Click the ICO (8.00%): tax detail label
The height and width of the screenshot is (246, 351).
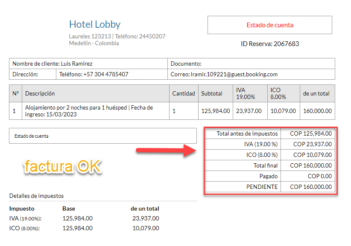pos(24,229)
